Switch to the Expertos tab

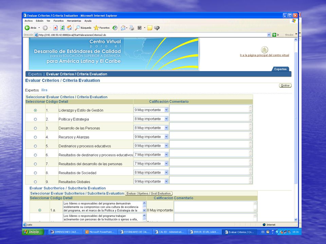(280, 69)
